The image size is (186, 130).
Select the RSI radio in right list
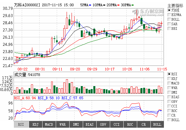169,74
